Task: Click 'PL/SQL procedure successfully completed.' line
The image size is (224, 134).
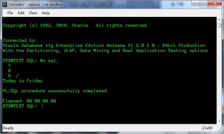Action: click(56, 91)
